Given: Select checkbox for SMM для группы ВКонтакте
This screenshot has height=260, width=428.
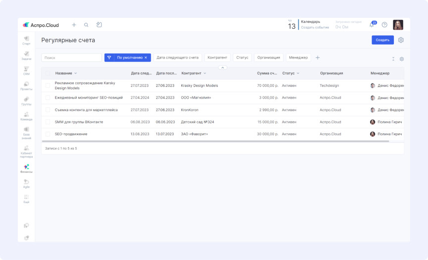Looking at the screenshot, I should (48, 122).
